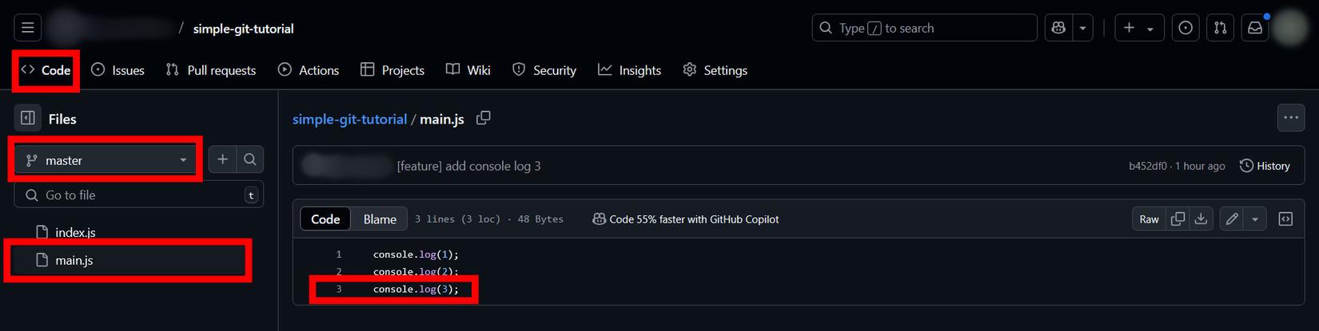This screenshot has height=331, width=1319.
Task: Click code text console.log(1);
Action: [416, 254]
